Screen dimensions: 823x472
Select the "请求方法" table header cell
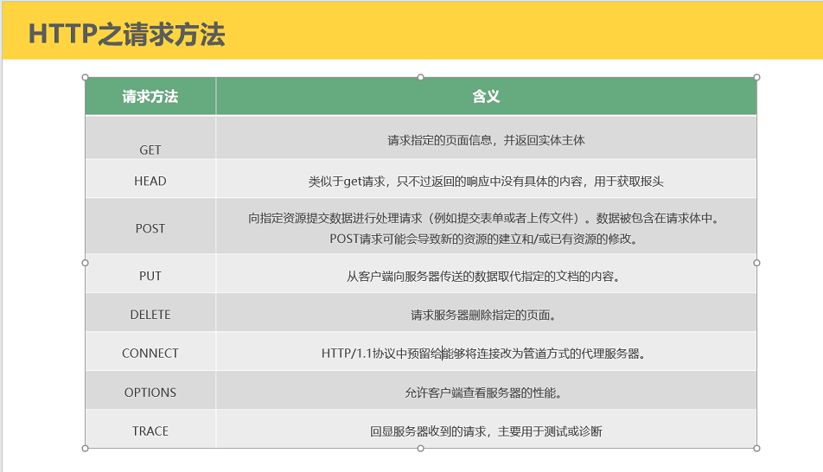click(x=150, y=97)
